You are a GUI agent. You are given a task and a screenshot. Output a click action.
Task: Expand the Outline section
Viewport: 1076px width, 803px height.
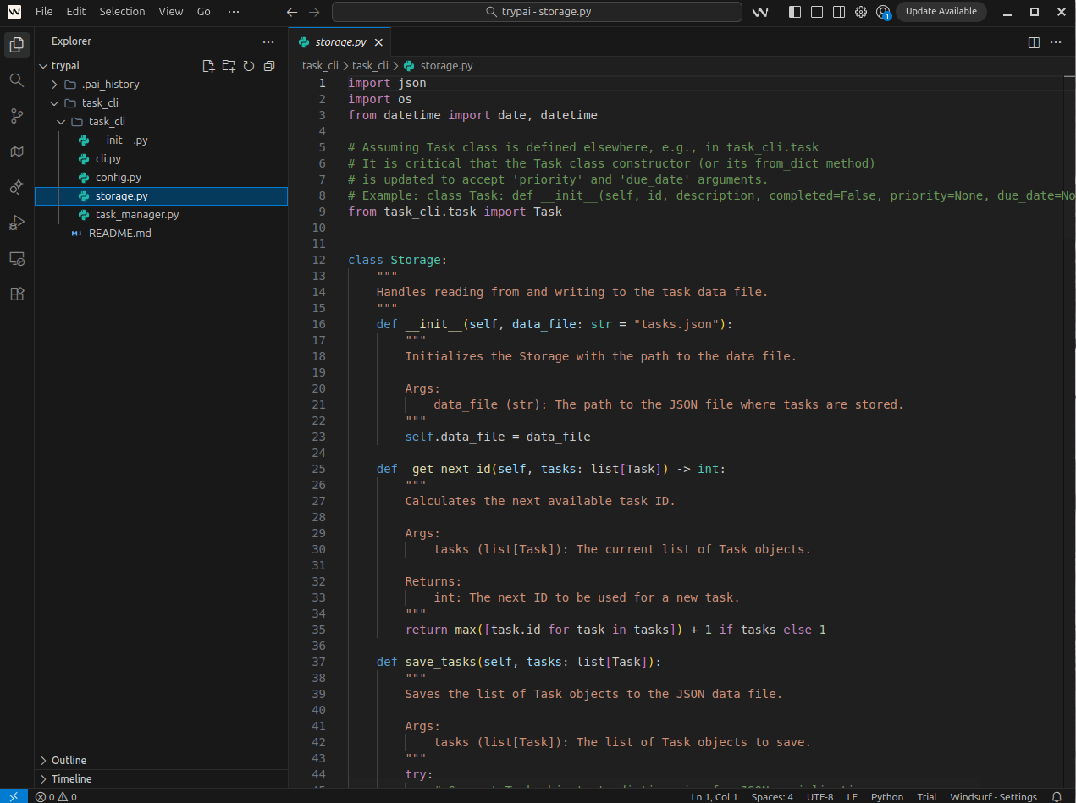click(69, 760)
